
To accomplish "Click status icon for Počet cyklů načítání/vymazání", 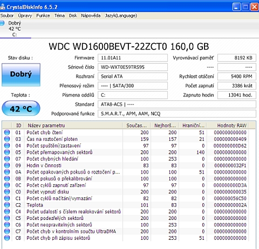I will pyautogui.click(x=7, y=198).
